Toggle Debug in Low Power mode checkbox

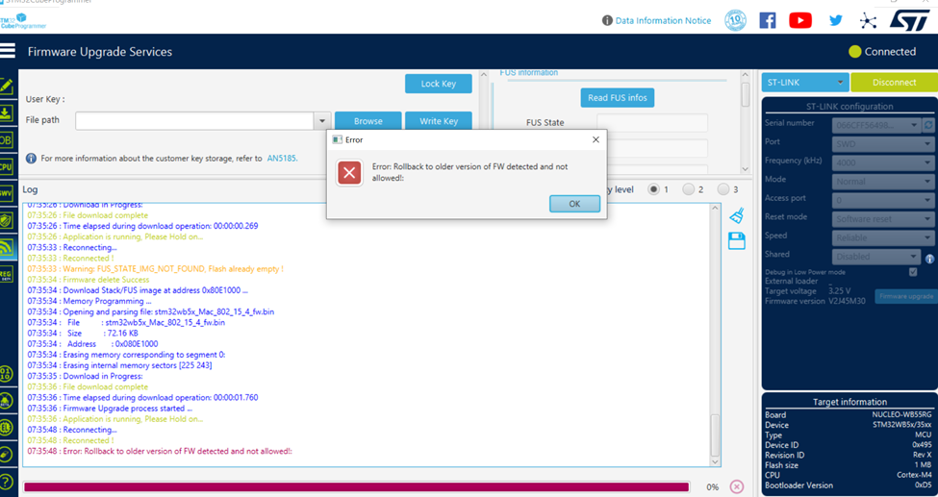tap(913, 271)
